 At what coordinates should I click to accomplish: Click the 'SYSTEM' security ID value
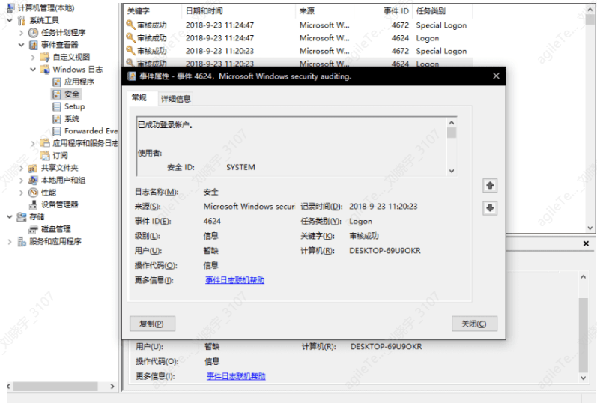pos(240,167)
